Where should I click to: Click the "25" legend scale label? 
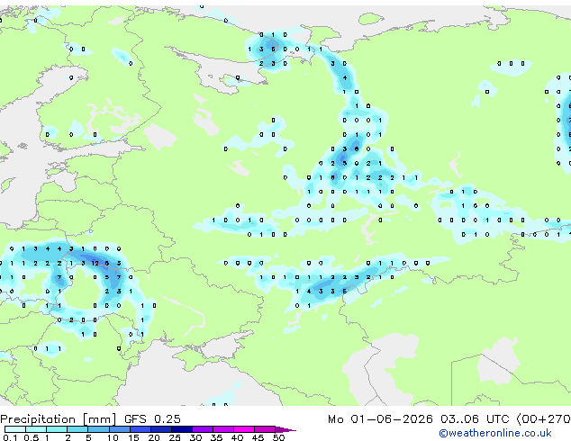pos(175,437)
